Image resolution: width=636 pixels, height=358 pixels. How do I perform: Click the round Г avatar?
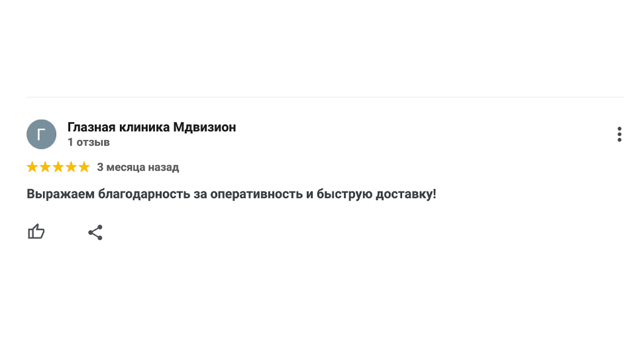[x=41, y=135]
